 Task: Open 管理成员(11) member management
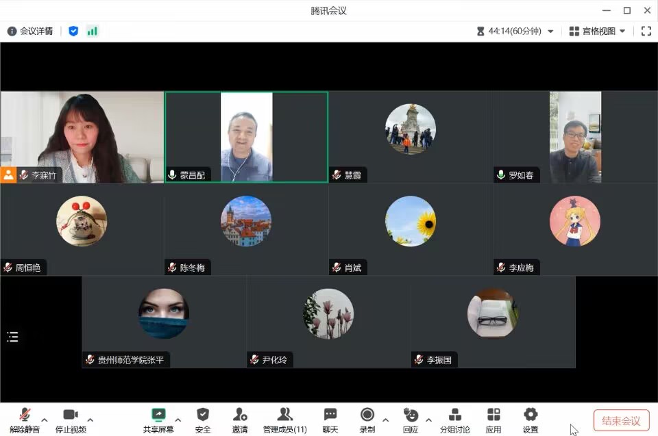[x=285, y=420]
